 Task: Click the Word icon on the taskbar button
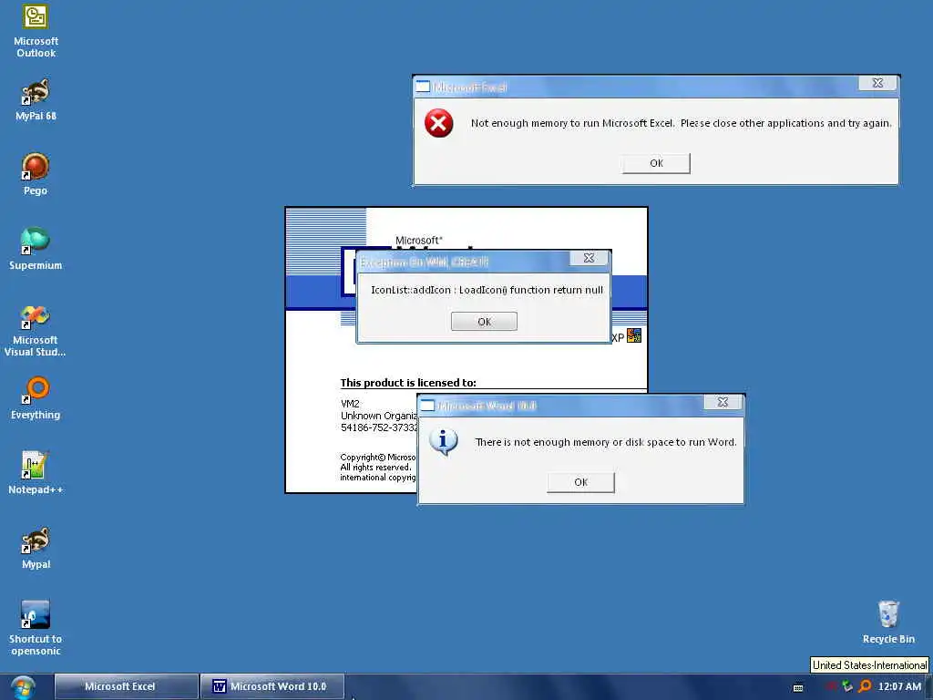(x=220, y=686)
